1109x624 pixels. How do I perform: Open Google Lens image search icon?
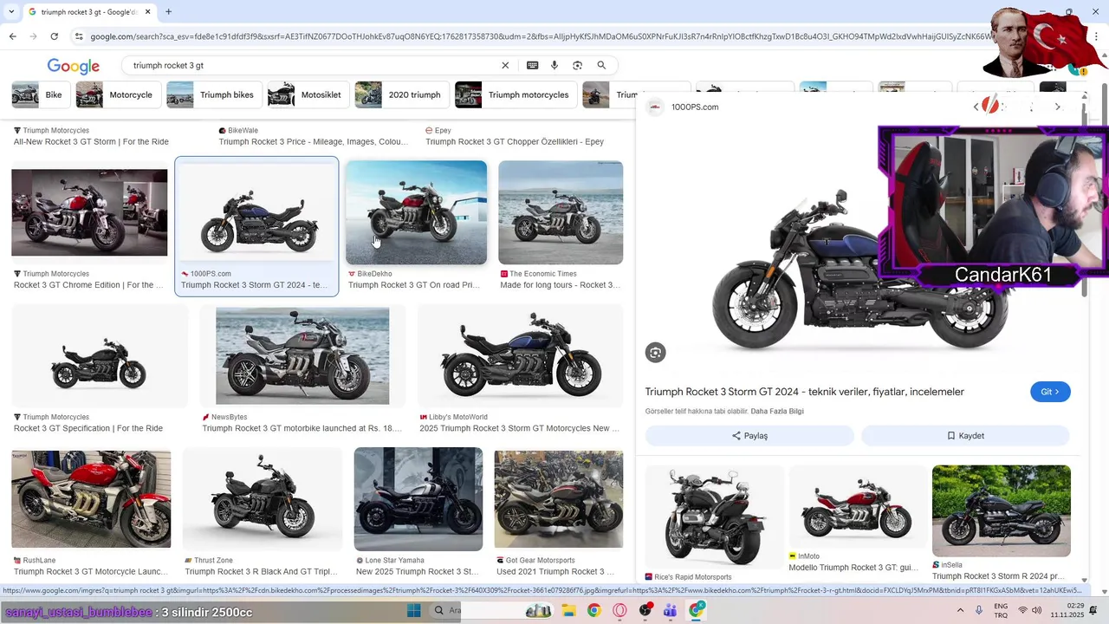[x=577, y=65]
